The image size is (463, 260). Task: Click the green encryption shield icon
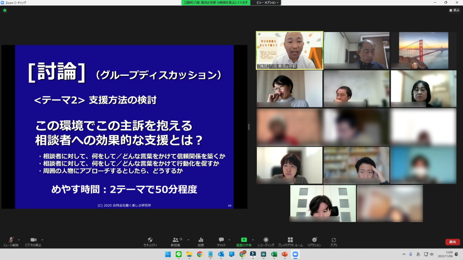pyautogui.click(x=5, y=10)
